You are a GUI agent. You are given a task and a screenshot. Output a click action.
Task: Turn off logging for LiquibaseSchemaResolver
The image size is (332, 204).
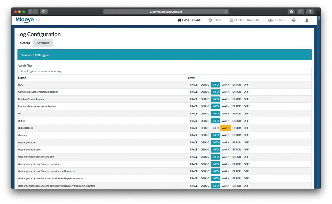coord(246,99)
